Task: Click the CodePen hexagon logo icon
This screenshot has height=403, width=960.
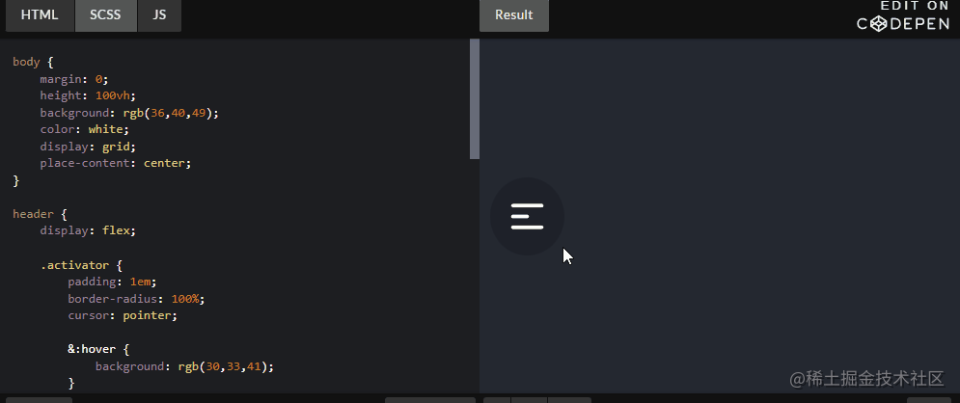Action: coord(879,24)
